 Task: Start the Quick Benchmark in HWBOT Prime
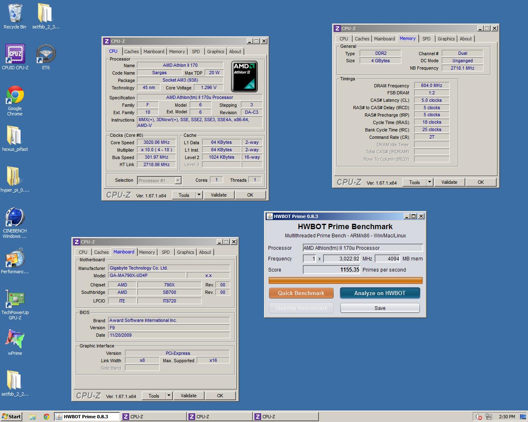click(301, 293)
